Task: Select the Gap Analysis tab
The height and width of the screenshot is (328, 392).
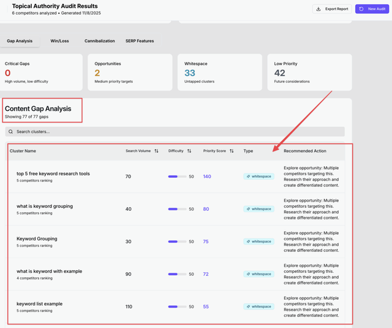Action: [20, 41]
